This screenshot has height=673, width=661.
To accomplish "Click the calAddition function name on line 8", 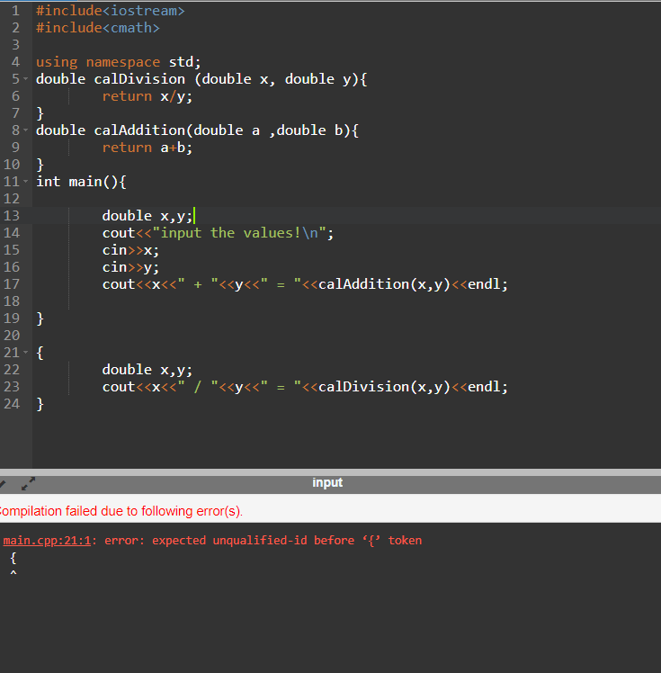I will (x=139, y=130).
